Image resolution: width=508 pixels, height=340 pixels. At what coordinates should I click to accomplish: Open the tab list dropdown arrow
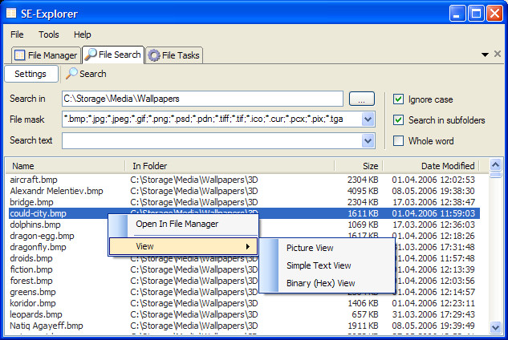485,55
